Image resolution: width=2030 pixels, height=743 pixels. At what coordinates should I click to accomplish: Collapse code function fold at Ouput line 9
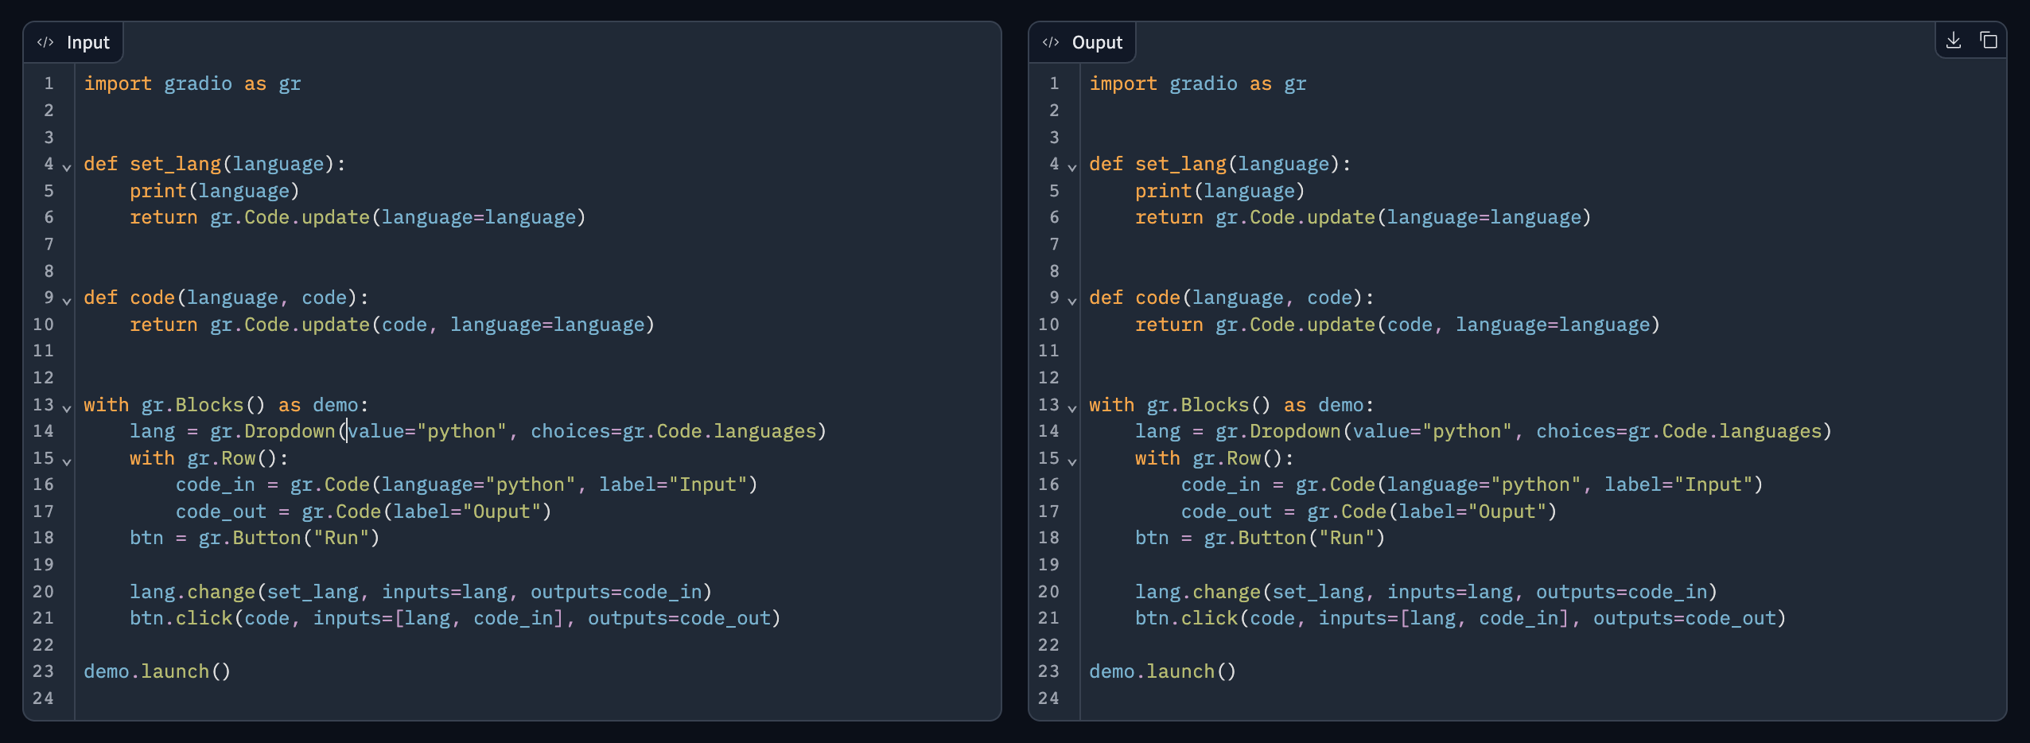coord(1072,300)
